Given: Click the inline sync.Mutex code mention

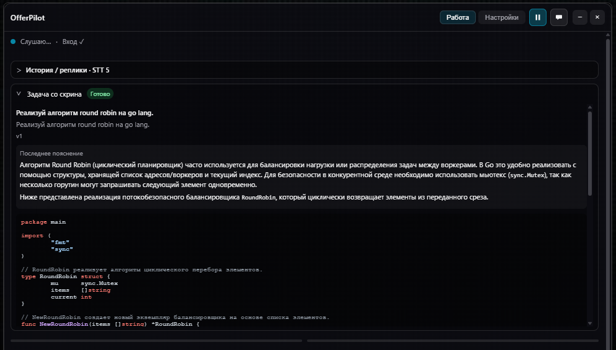Looking at the screenshot, I should 527,175.
